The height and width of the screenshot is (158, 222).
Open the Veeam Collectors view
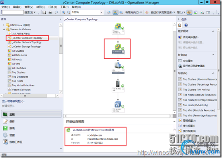tap(21, 90)
